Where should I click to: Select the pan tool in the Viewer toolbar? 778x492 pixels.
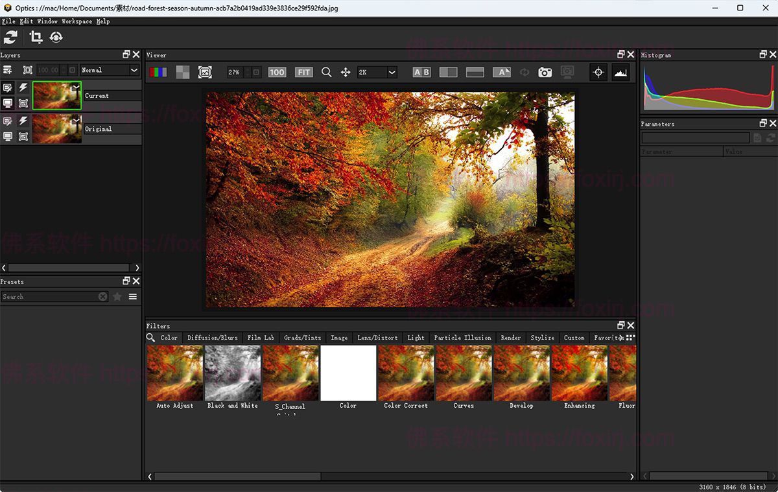pos(346,72)
